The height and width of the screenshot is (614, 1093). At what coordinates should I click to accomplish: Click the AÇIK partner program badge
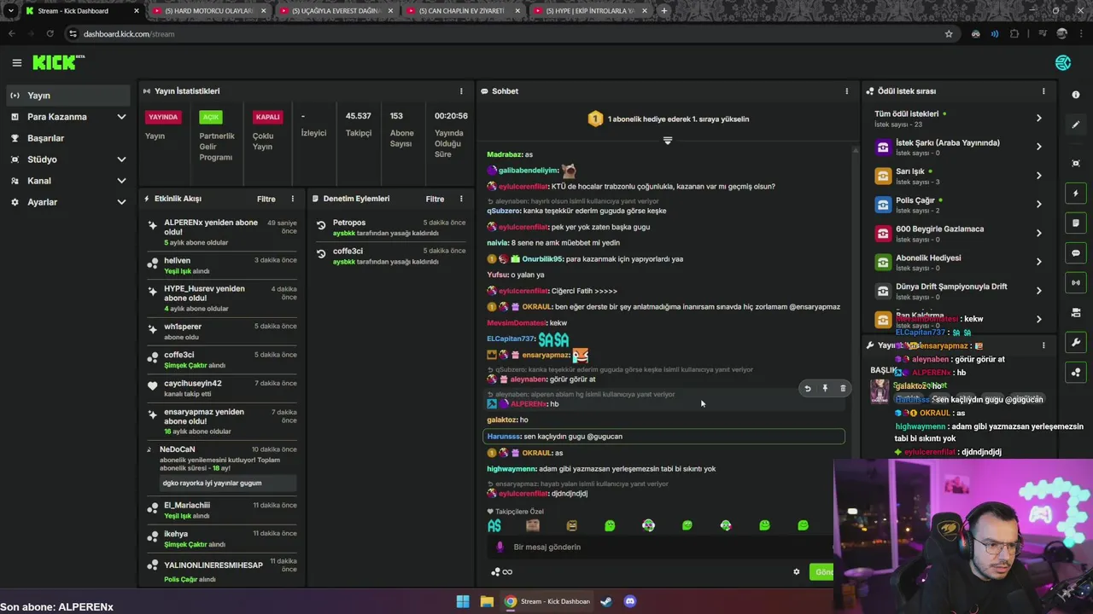click(x=210, y=117)
